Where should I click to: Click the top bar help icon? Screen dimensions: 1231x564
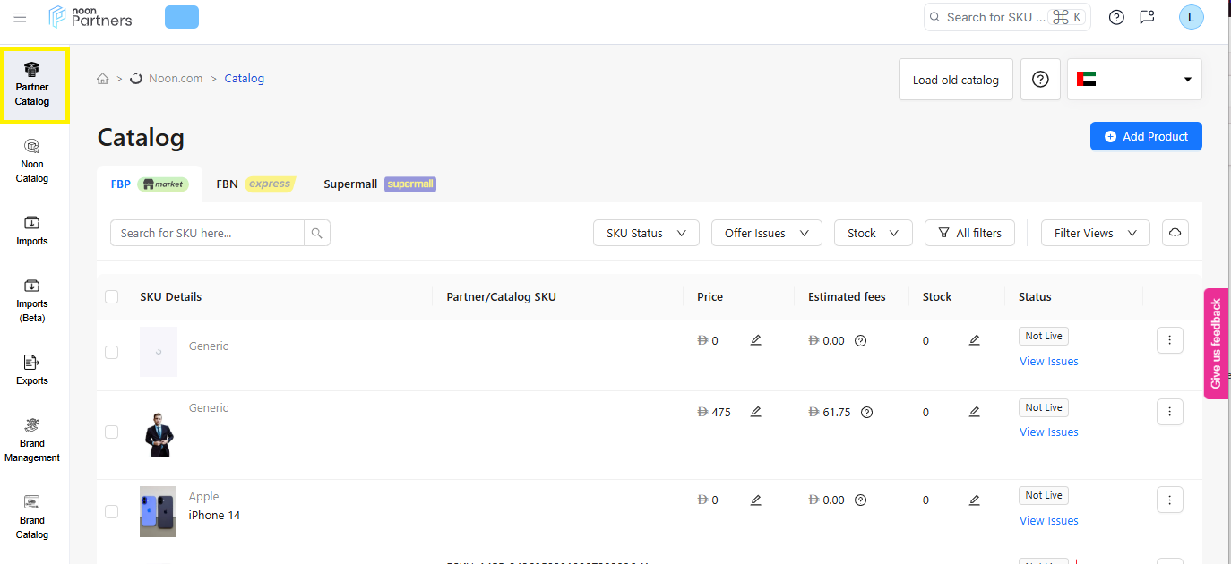click(1116, 17)
